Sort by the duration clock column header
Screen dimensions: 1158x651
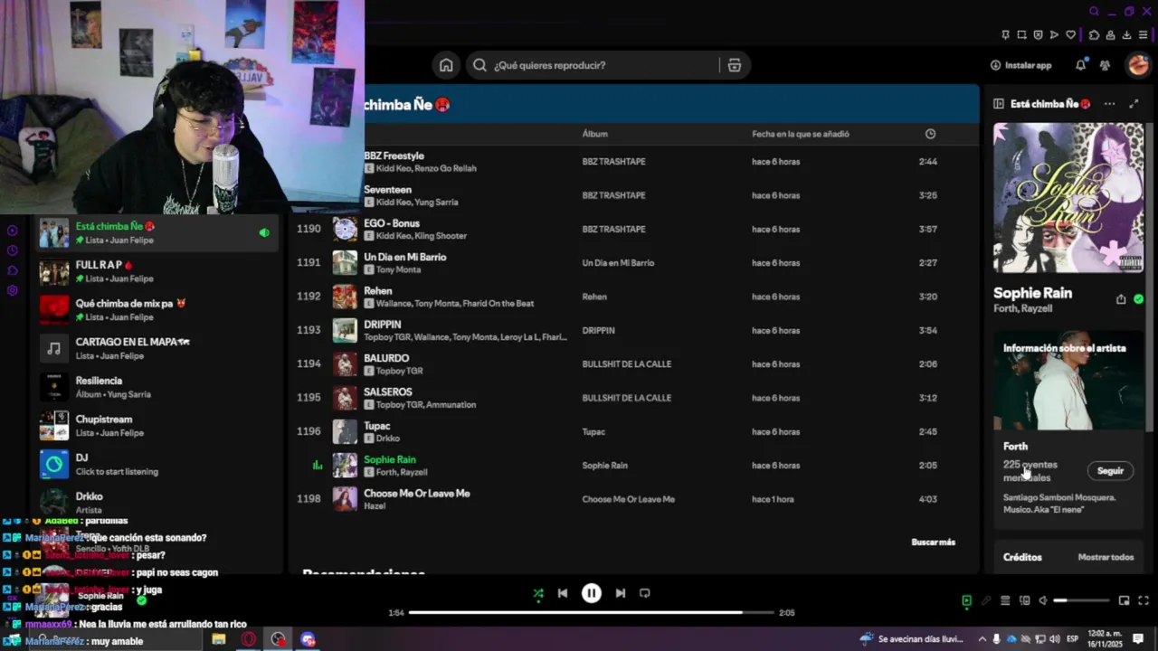[x=930, y=134]
